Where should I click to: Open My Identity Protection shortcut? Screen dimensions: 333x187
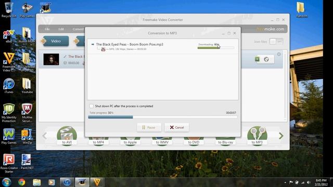9,113
